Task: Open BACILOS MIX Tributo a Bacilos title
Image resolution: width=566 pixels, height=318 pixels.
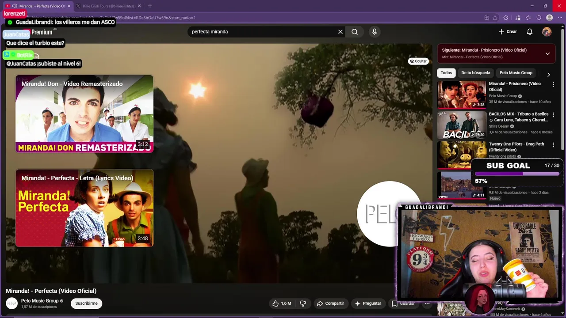Action: (x=519, y=117)
